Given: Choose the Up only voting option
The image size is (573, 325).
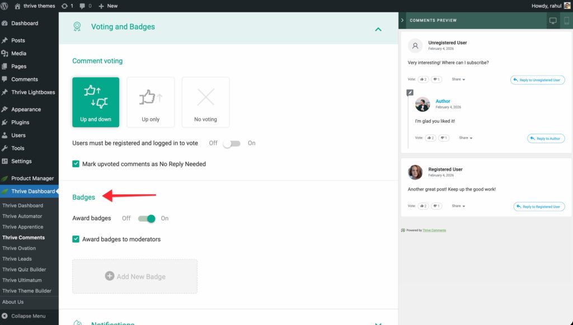Looking at the screenshot, I should tap(151, 102).
